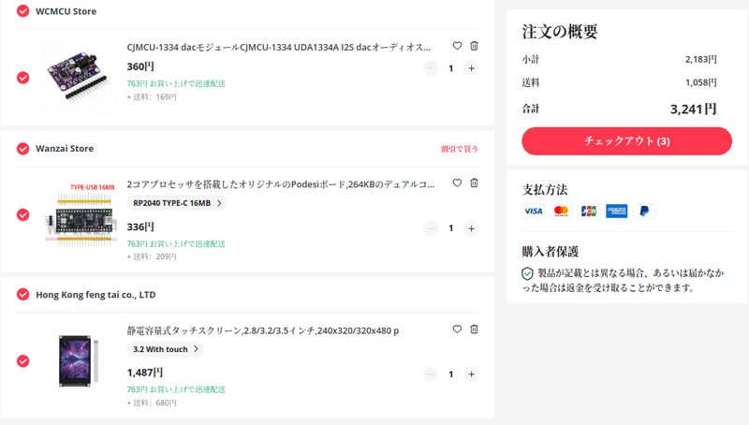Increase quantity of the 1,487円 touch screen

tap(471, 374)
